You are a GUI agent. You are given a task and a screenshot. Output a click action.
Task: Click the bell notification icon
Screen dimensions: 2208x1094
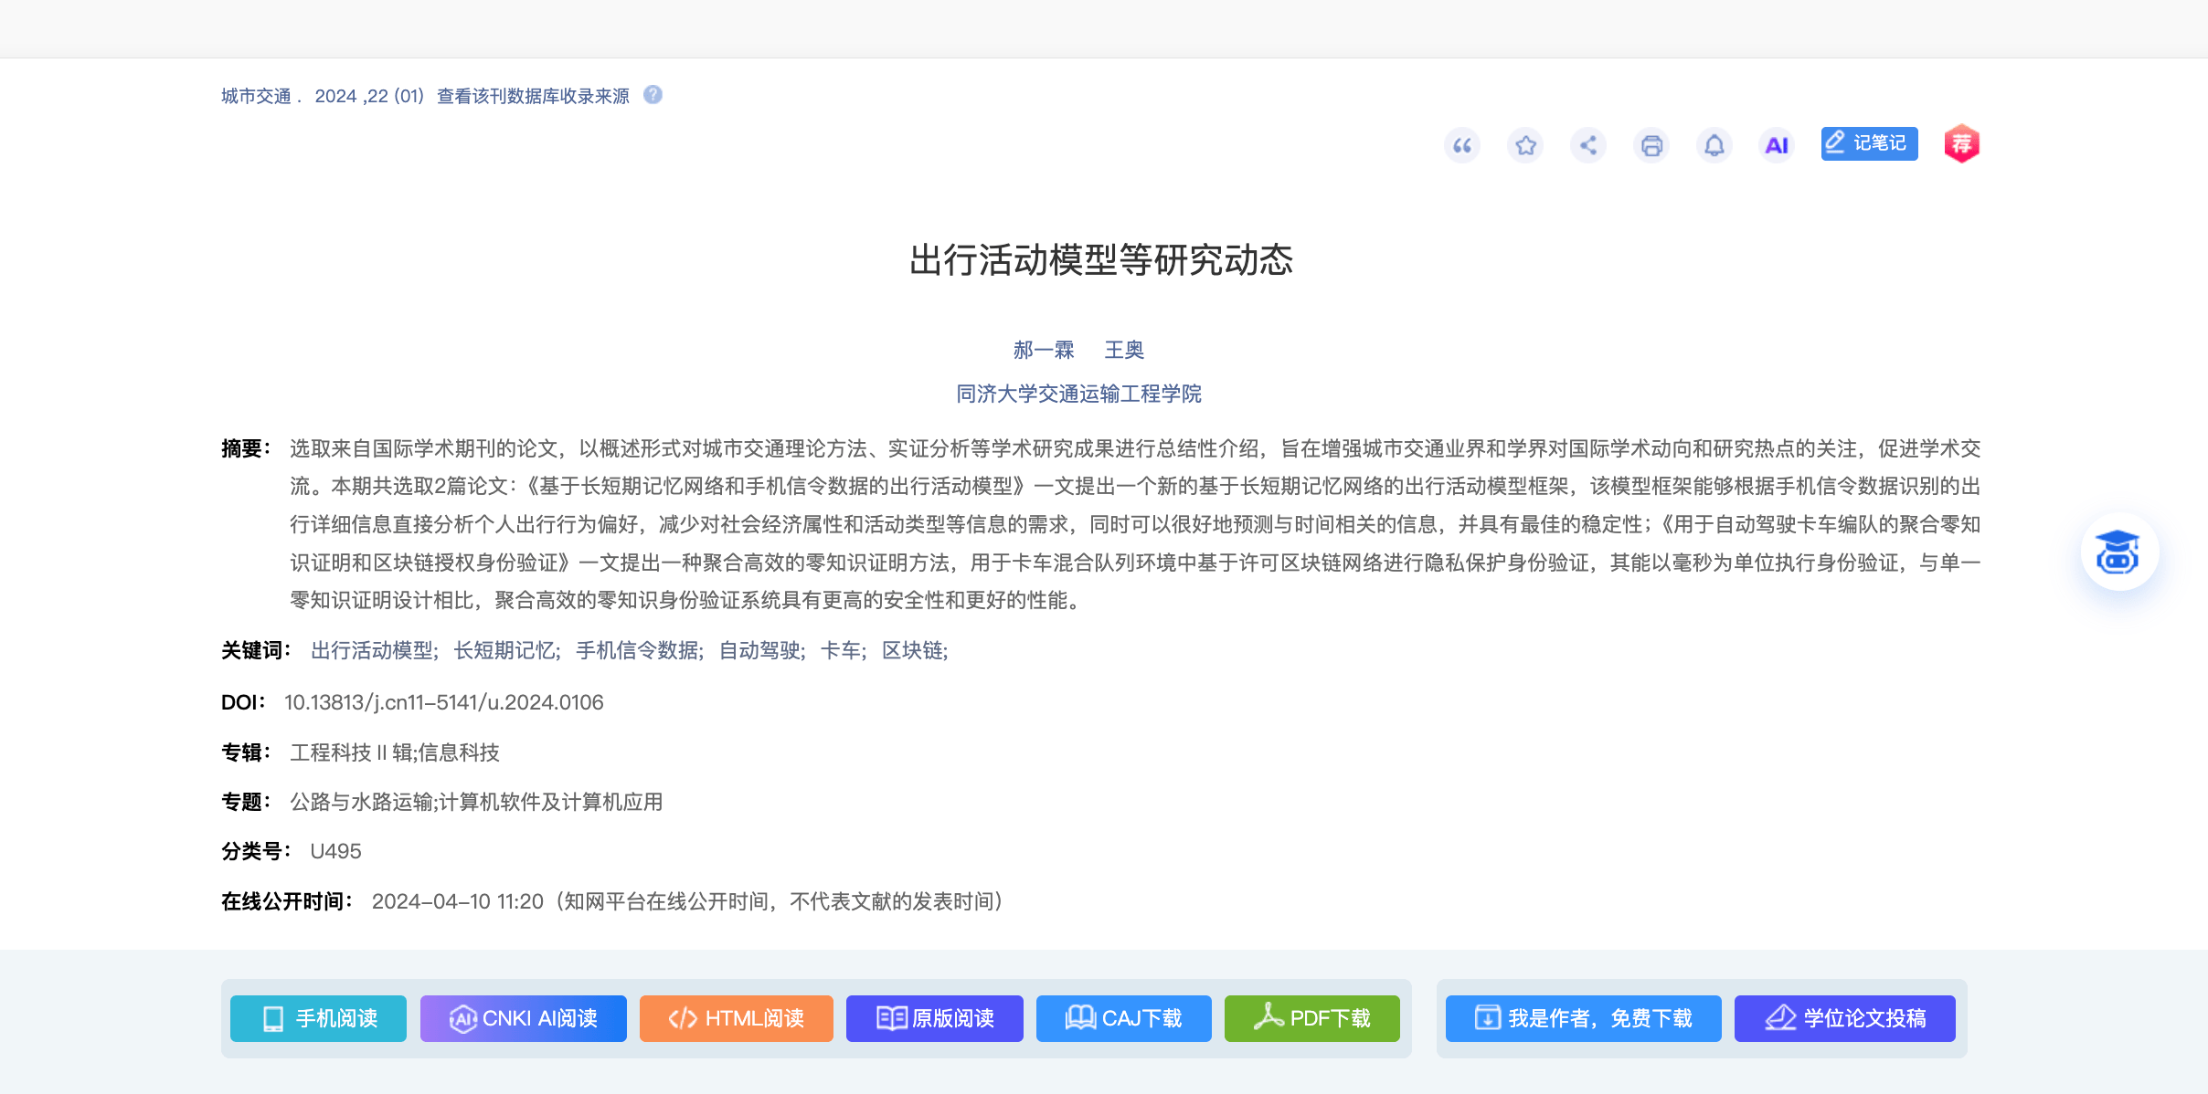click(x=1714, y=145)
